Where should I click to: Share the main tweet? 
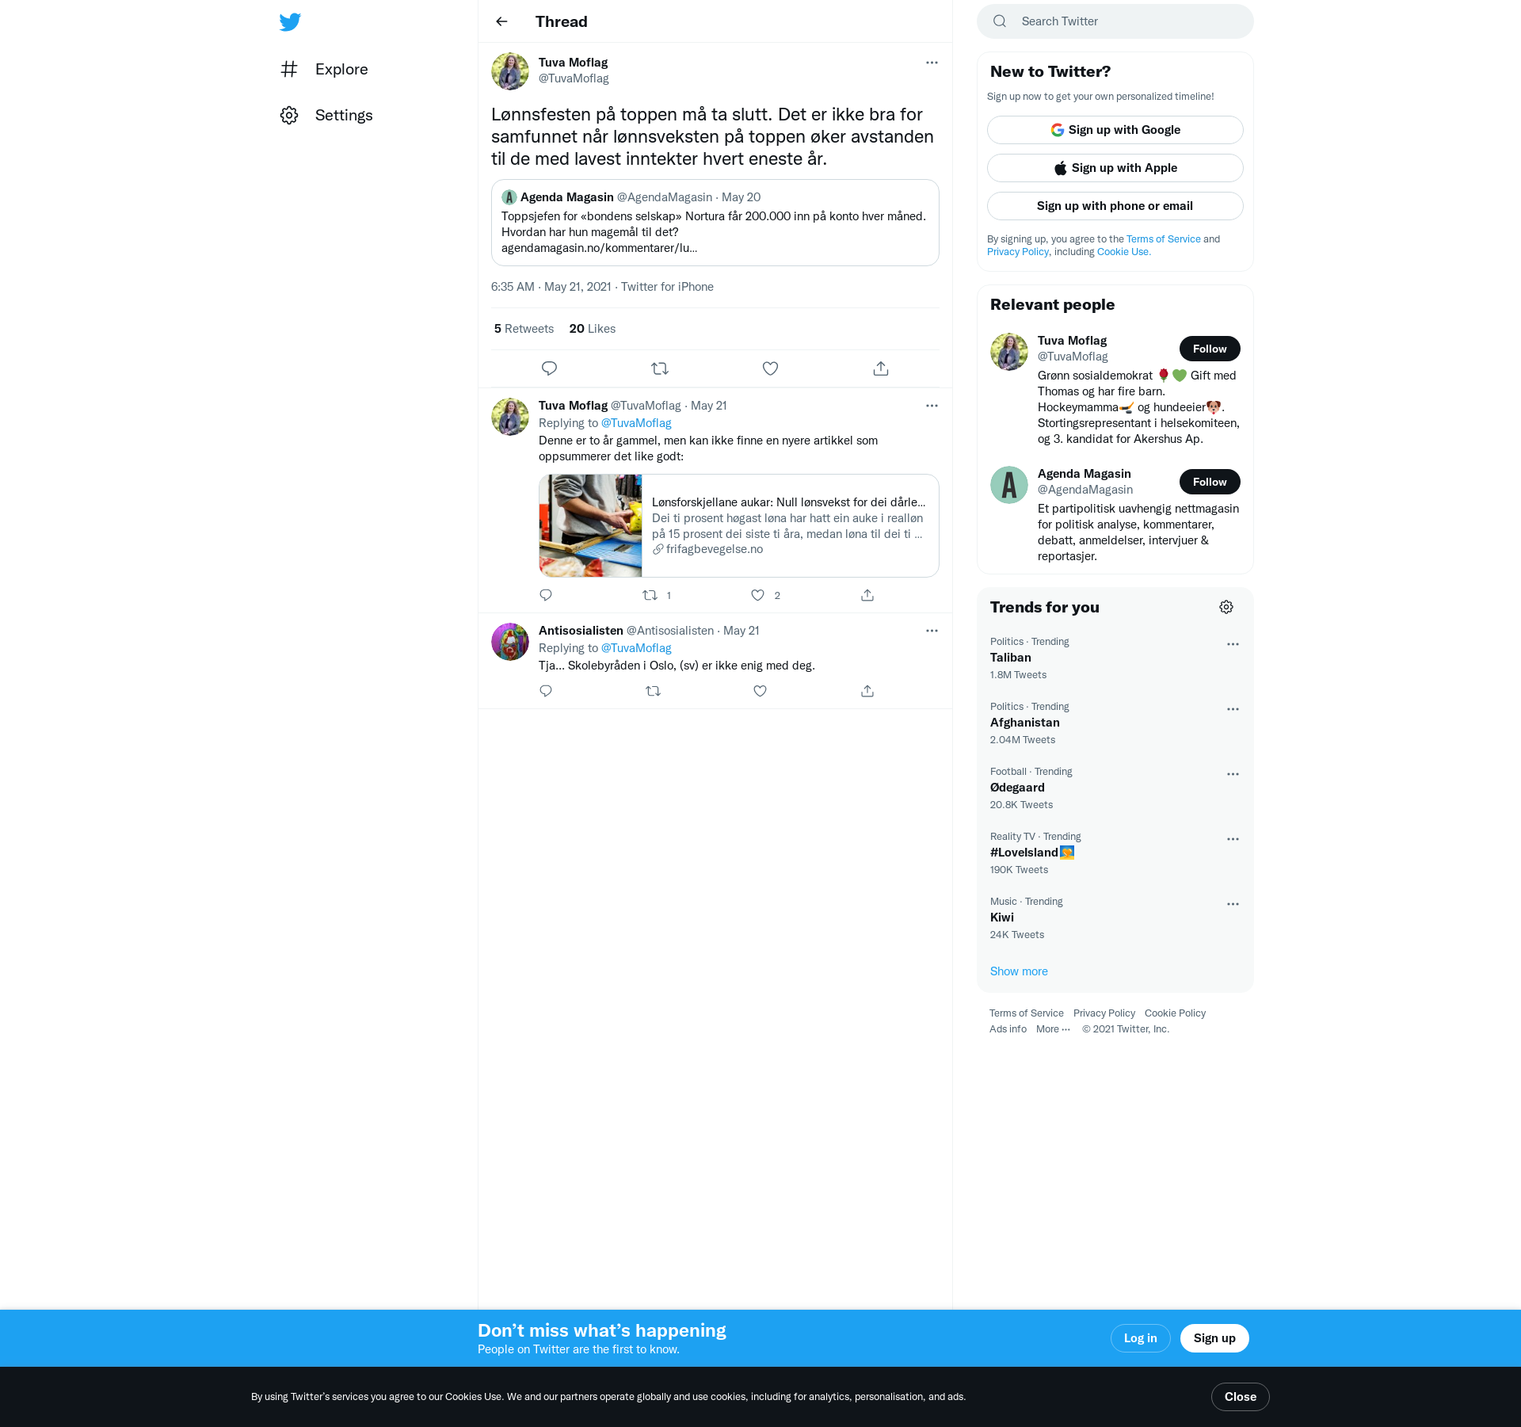pos(881,368)
